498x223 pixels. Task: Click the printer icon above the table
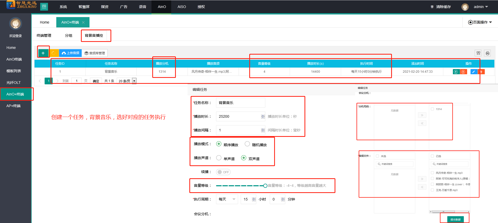tap(487, 53)
